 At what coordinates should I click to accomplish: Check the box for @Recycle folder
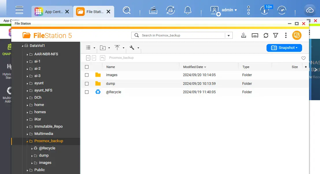(x=87, y=92)
